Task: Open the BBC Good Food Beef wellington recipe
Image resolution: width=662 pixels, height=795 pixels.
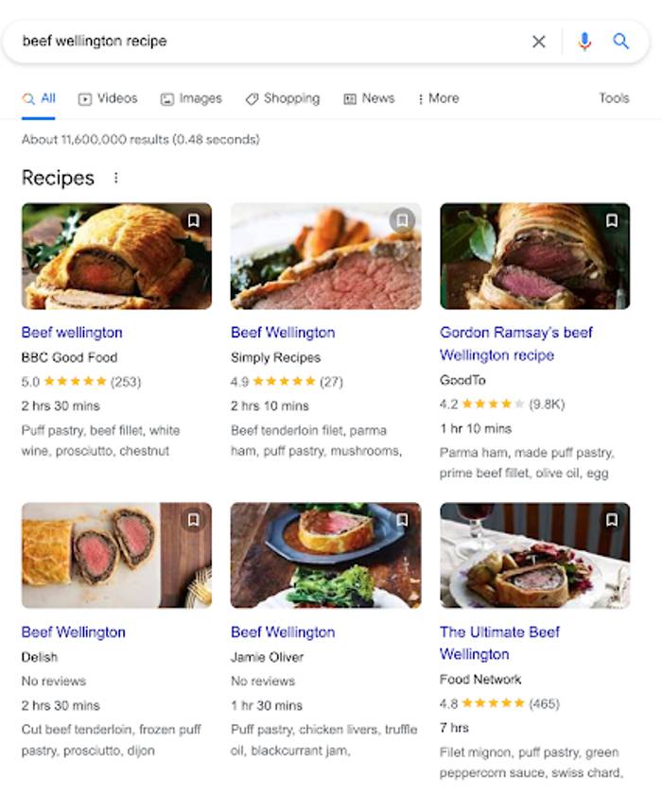Action: tap(71, 333)
